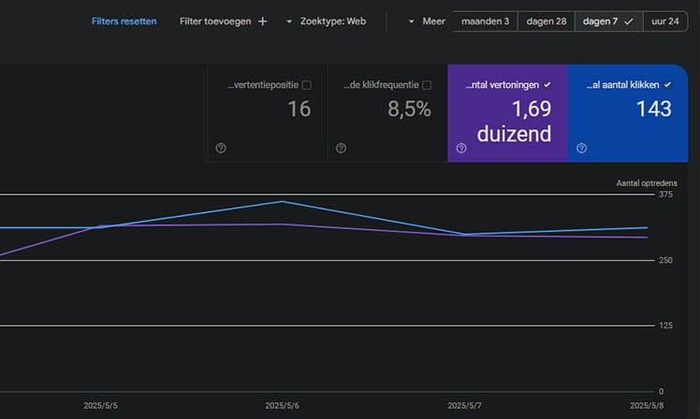Open help icon in the aantal klikken card
This screenshot has width=700, height=419.
581,148
